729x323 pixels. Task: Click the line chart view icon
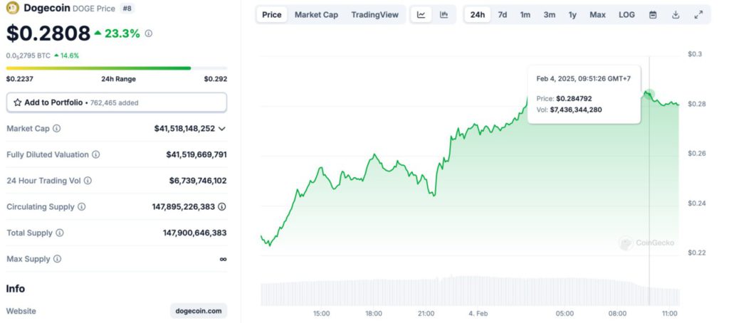pos(421,15)
